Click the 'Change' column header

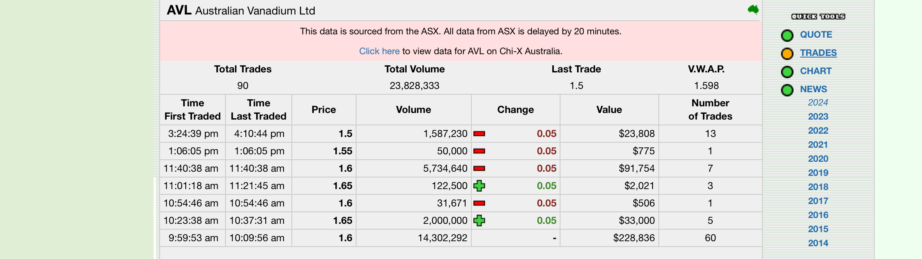(515, 110)
